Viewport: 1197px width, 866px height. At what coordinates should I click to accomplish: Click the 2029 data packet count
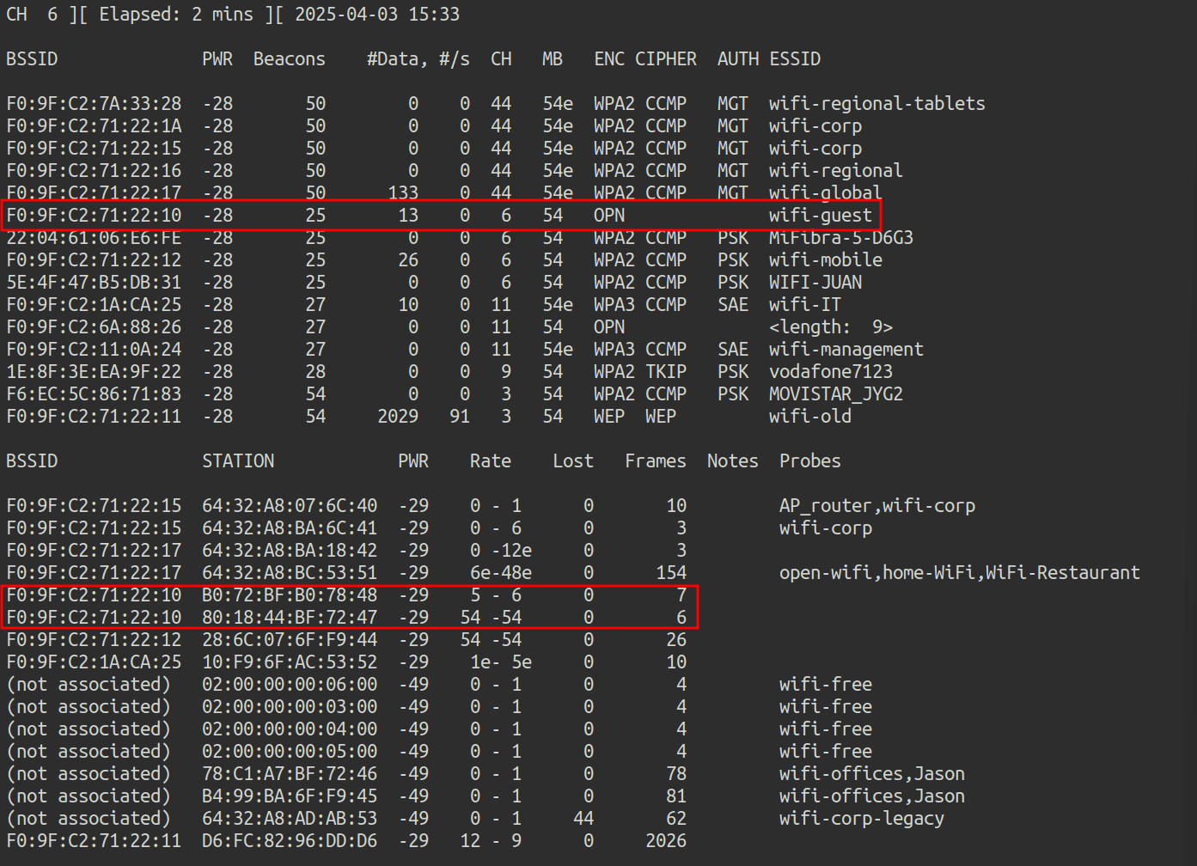coord(398,417)
